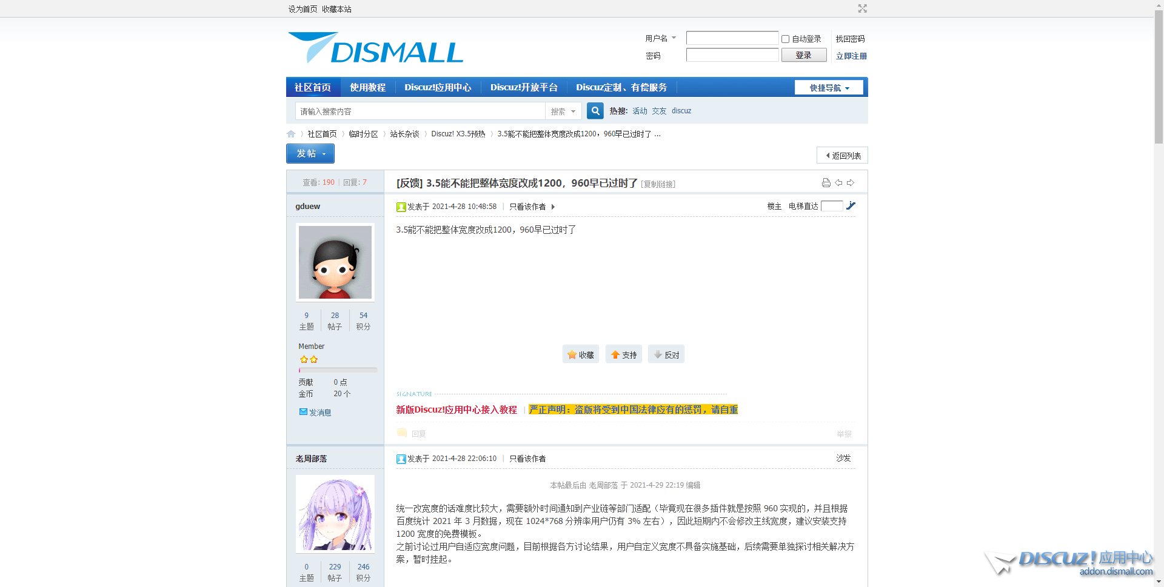Click 电梯直达 floor number input
Viewport: 1164px width, 587px height.
click(832, 206)
